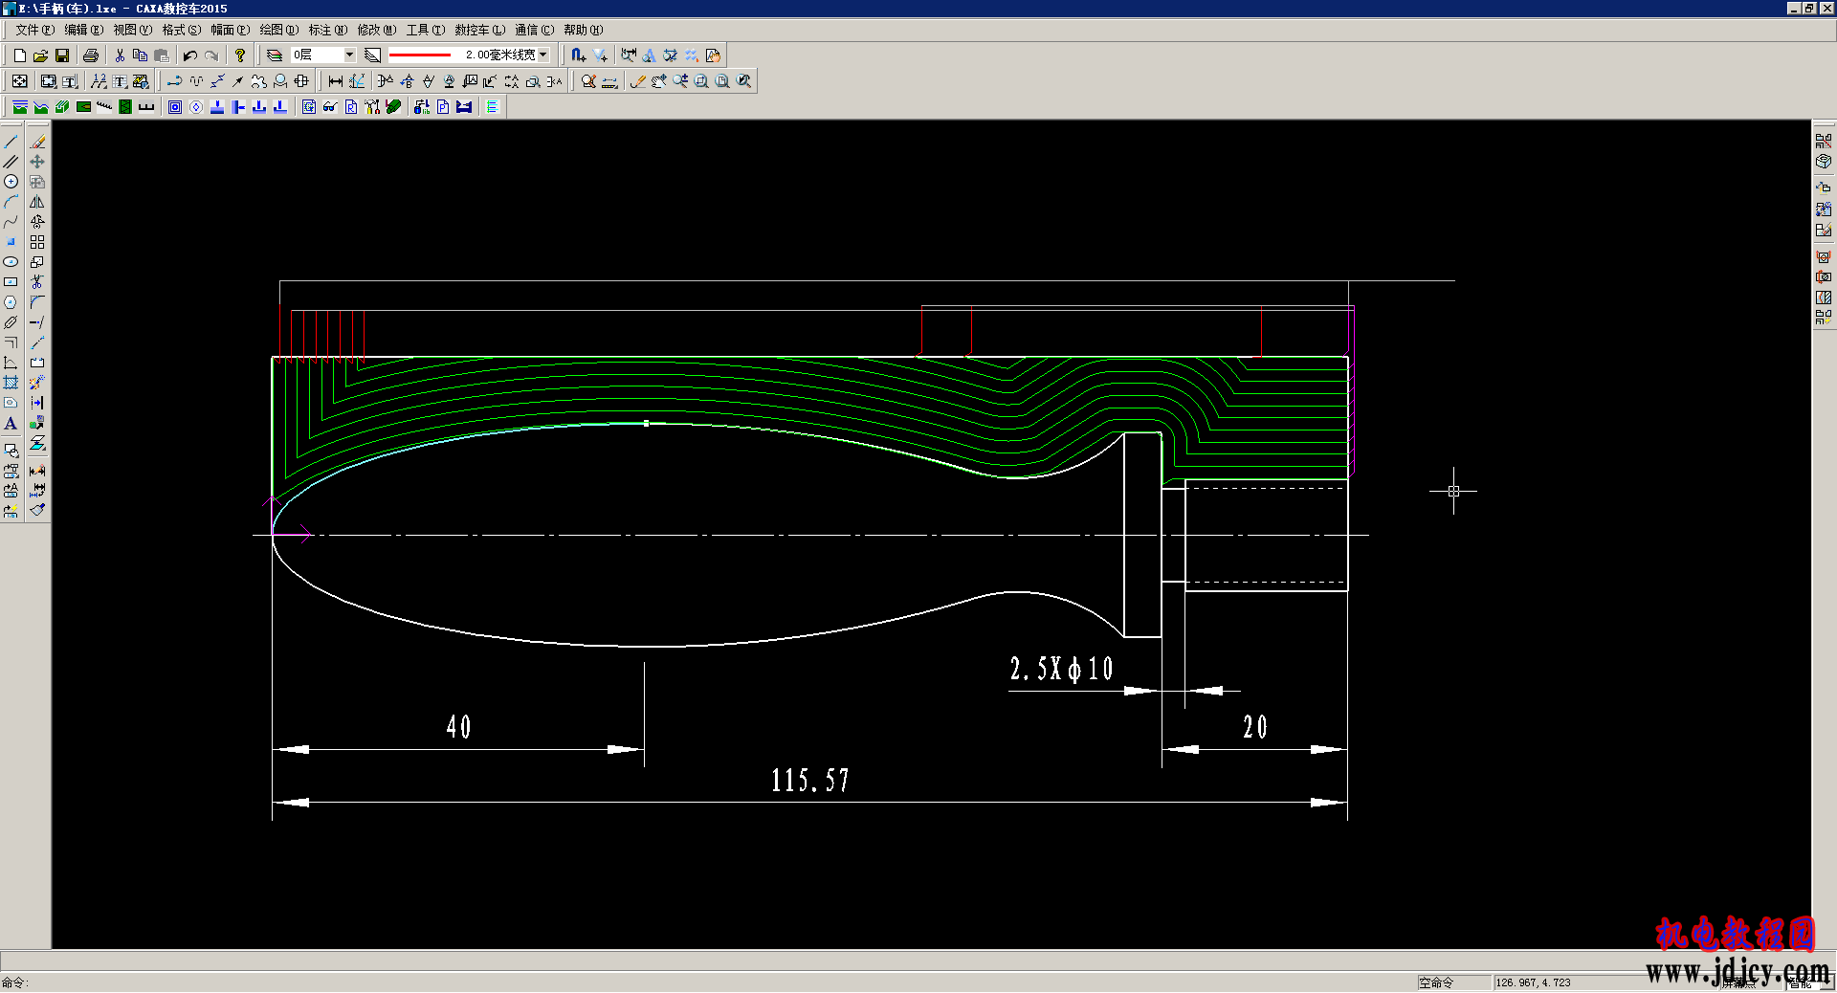Click the Copy icon in top toolbar
This screenshot has height=993, width=1837.
[x=141, y=55]
